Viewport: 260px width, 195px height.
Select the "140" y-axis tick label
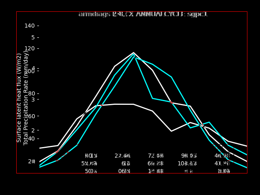point(30,26)
